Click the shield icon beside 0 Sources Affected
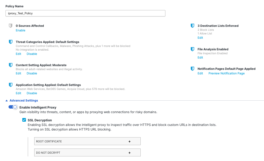 point(11,26)
